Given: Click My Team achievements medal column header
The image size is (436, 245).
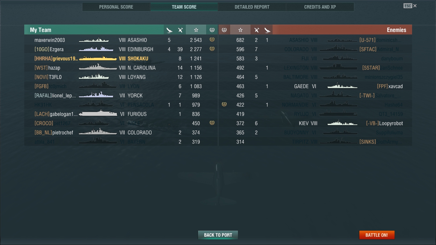Looking at the screenshot, I should (212, 30).
